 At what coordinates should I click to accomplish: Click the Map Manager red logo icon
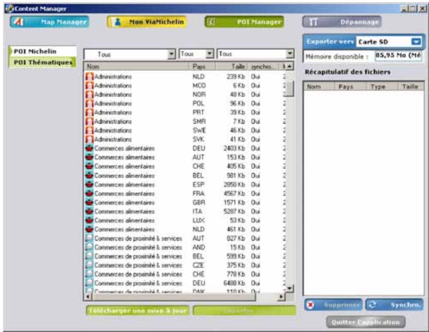click(x=18, y=22)
